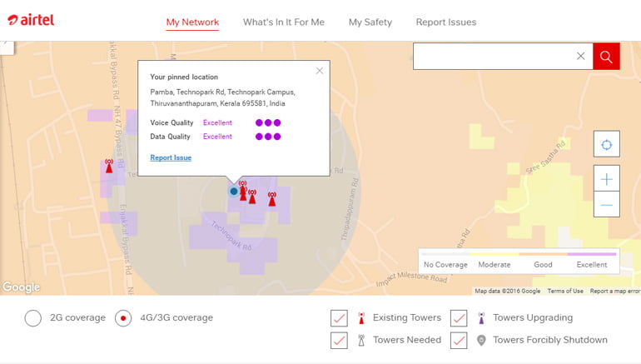The image size is (641, 364).
Task: Click the Pamba Technopark address text
Action: [x=223, y=97]
